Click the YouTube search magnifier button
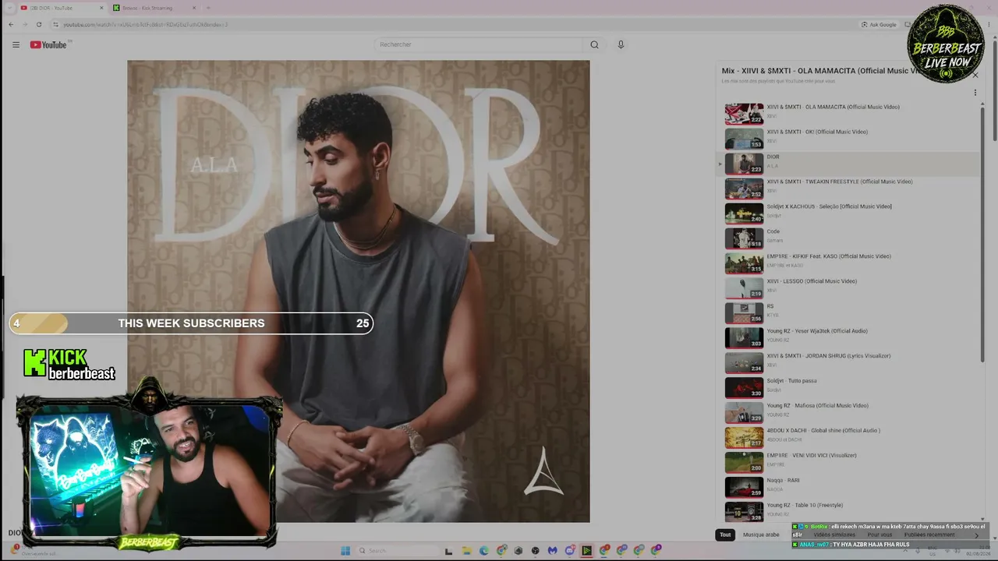Screen dimensions: 998x561 tap(594, 44)
